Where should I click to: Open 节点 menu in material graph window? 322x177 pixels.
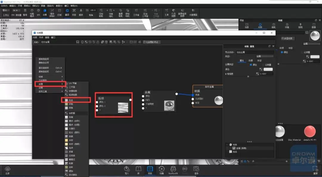pyautogui.click(x=41, y=37)
